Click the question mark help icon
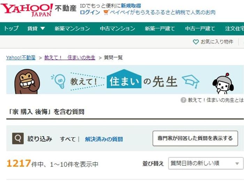This screenshot has height=181, width=244. pos(183,100)
